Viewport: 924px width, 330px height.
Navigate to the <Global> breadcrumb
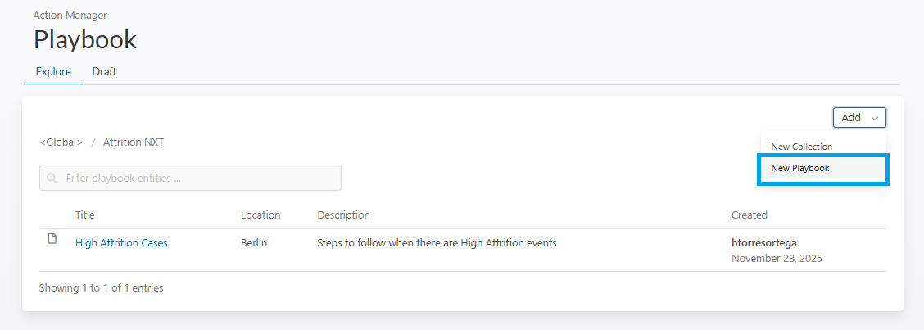tap(61, 142)
